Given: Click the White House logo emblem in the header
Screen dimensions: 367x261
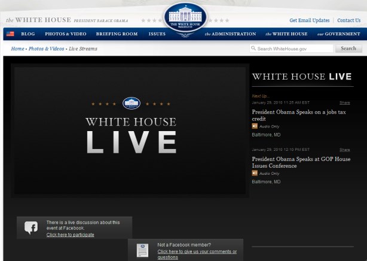Looking at the screenshot, I should tap(185, 18).
